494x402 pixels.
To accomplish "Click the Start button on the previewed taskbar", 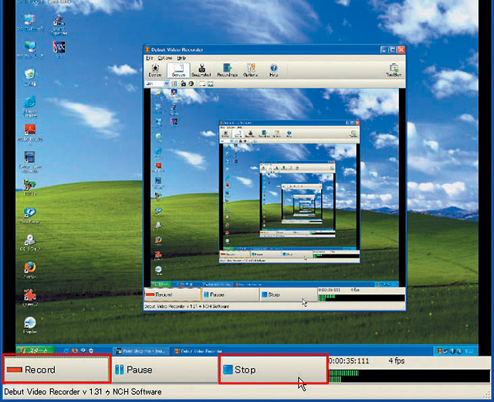I will [x=36, y=350].
